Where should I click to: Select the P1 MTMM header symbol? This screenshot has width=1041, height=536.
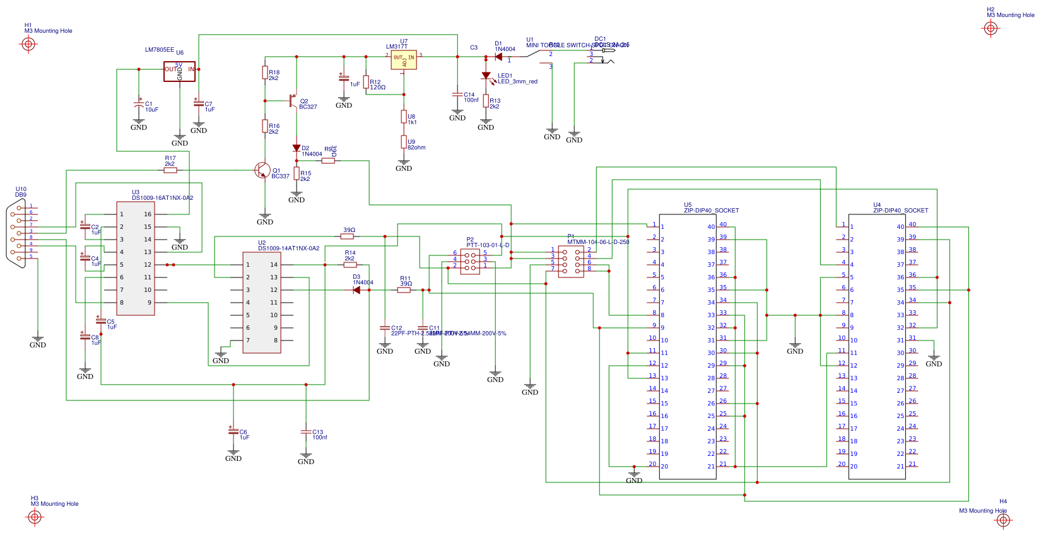571,261
